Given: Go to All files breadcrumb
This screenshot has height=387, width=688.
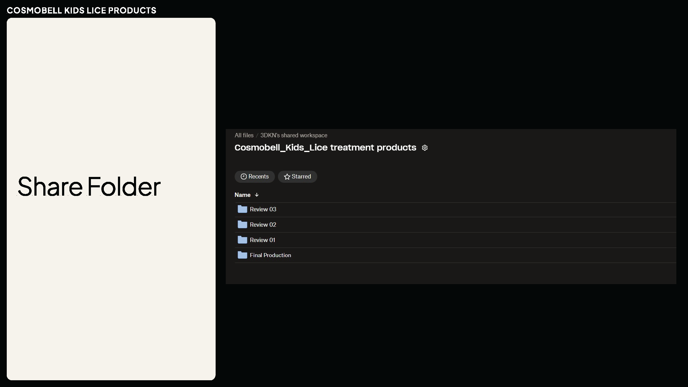Looking at the screenshot, I should click(x=244, y=135).
